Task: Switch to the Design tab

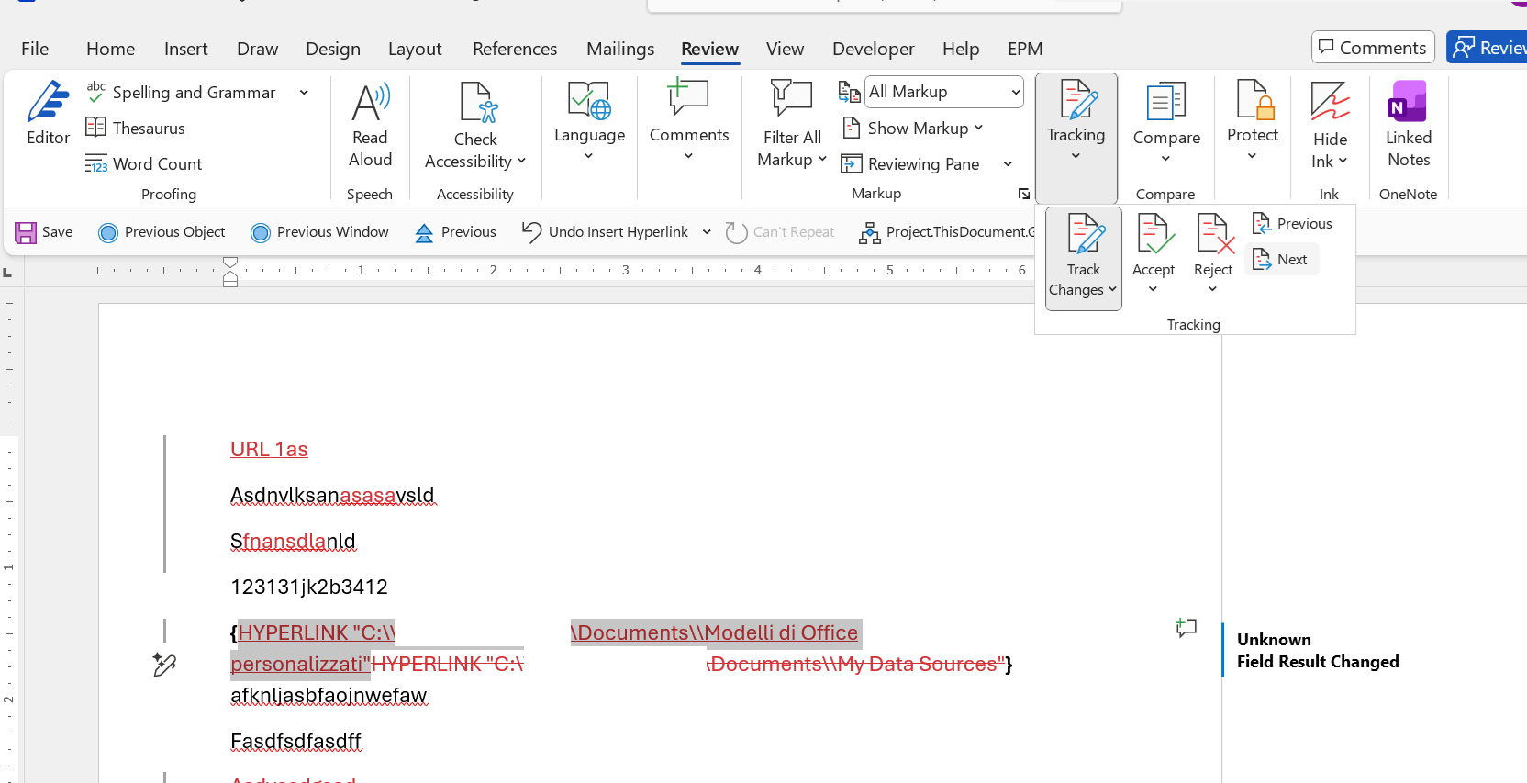Action: point(333,49)
